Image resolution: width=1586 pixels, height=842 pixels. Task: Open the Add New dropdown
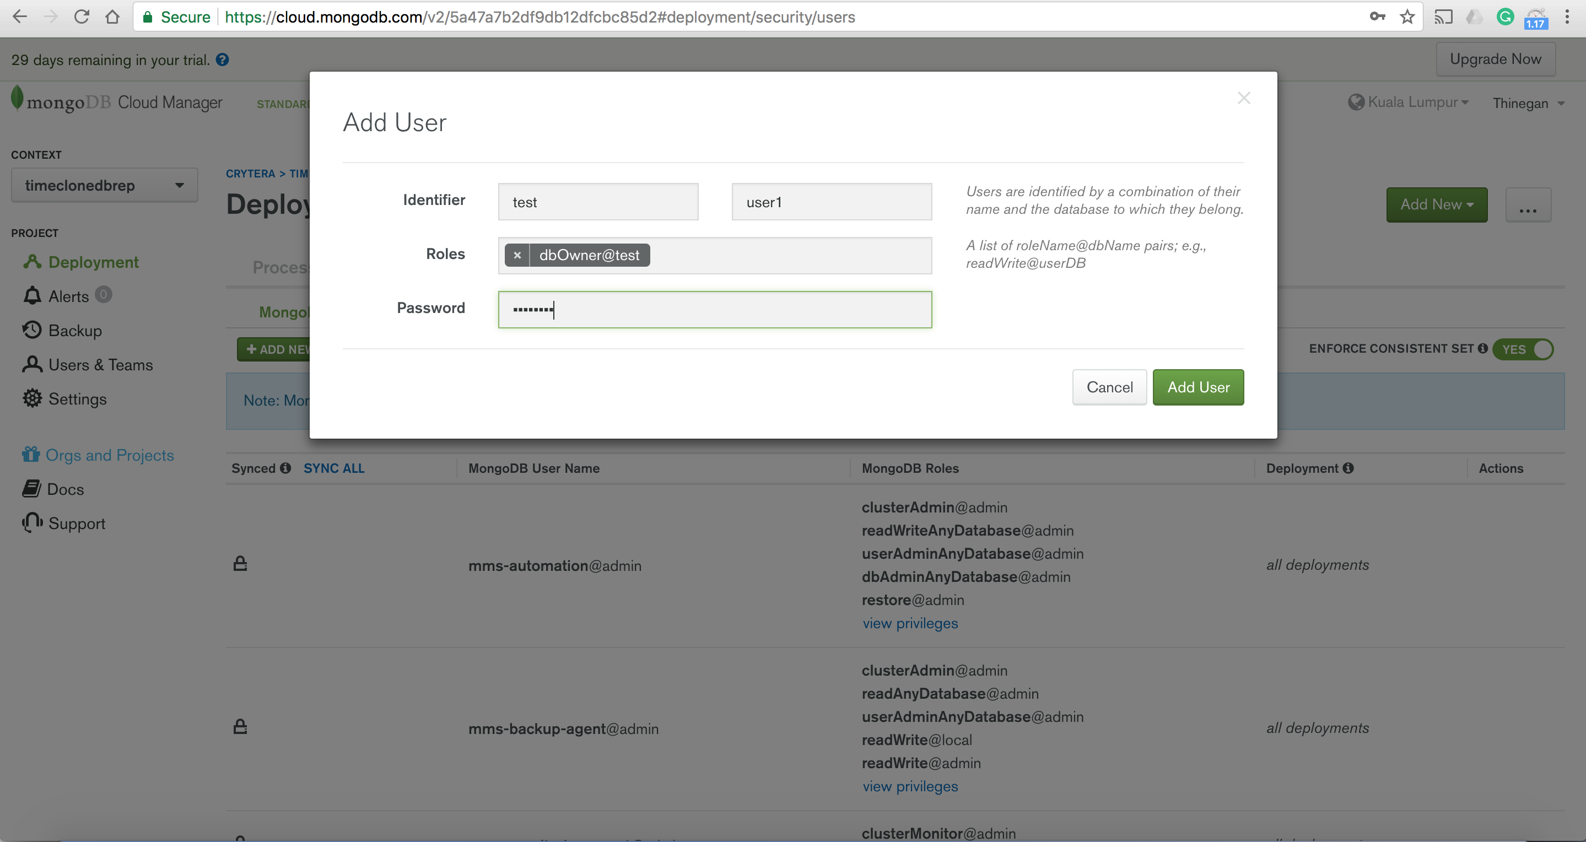1436,204
